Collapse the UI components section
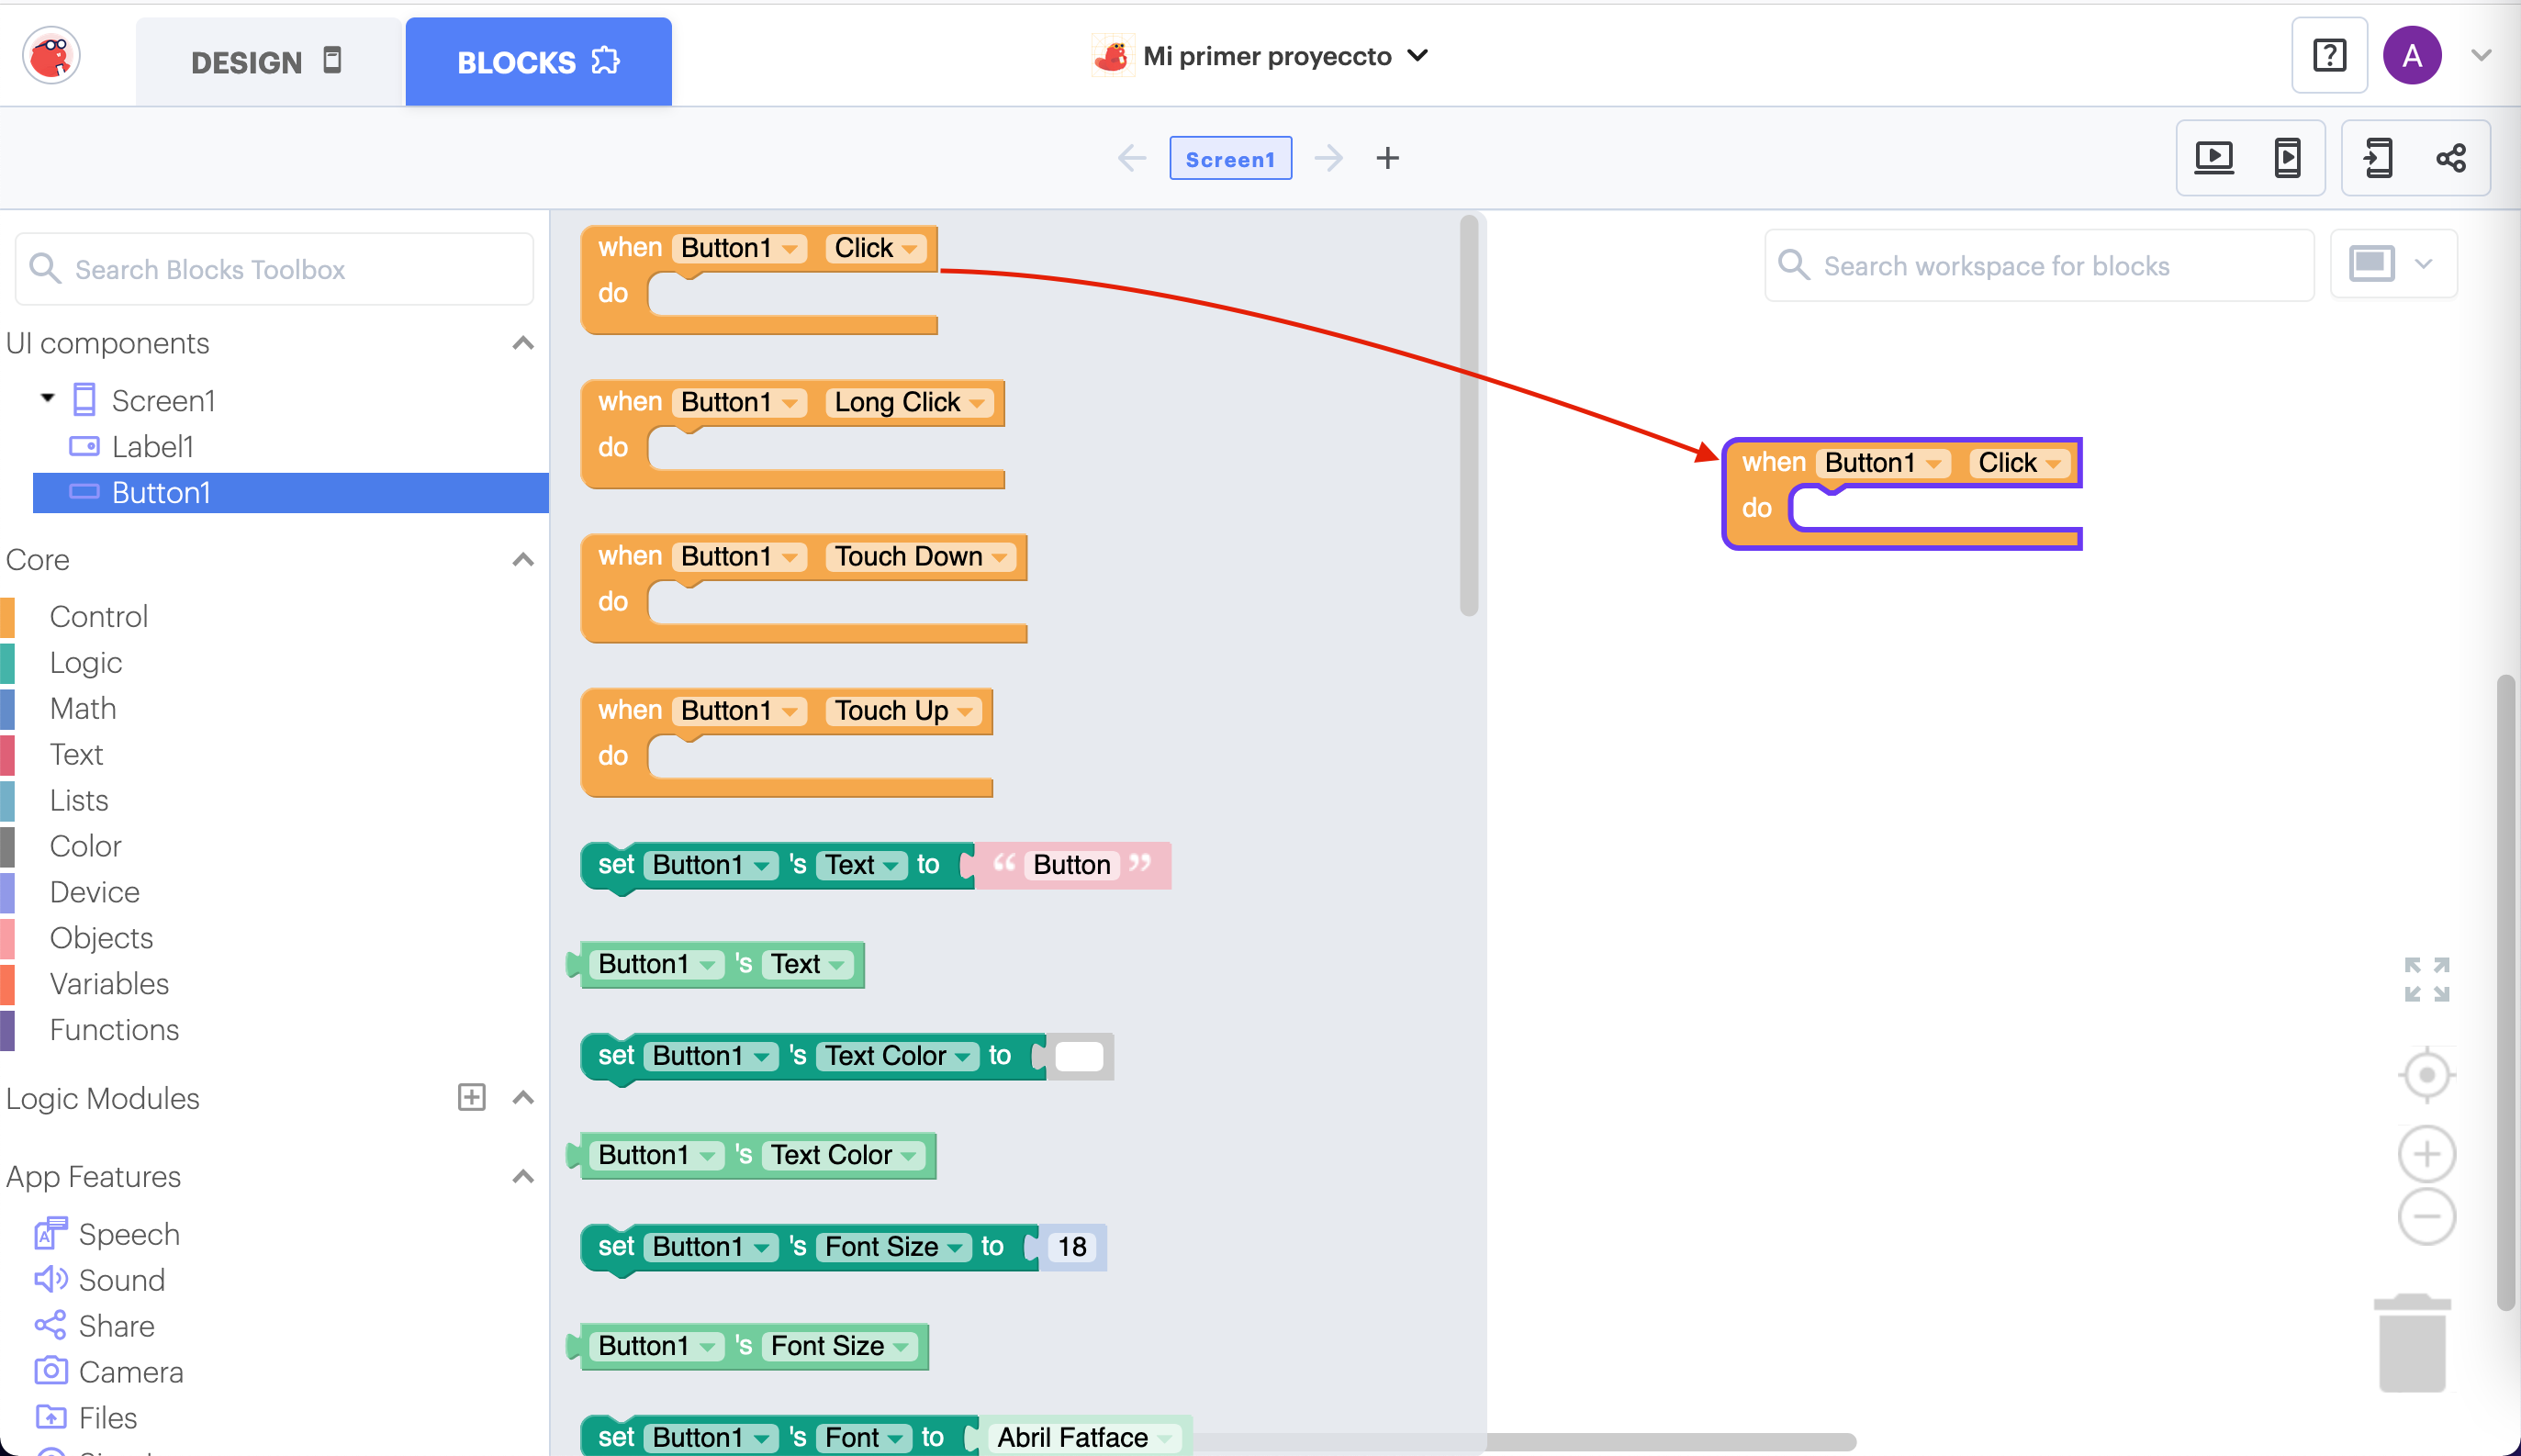Viewport: 2521px width, 1456px height. pos(522,343)
